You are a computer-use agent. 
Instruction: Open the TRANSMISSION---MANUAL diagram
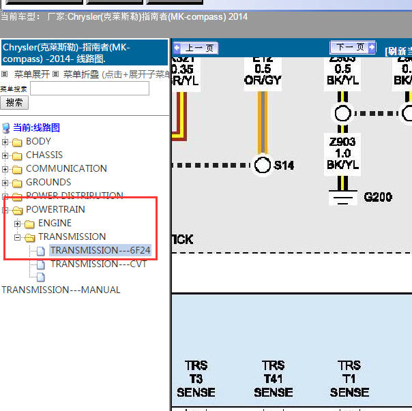tap(61, 290)
